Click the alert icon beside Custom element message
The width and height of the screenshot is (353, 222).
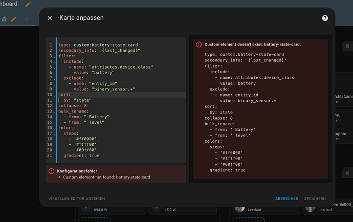[199, 45]
